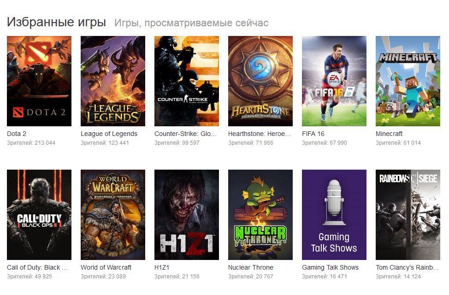Select the Counter-Strike Global Offensive cover

coord(187,81)
